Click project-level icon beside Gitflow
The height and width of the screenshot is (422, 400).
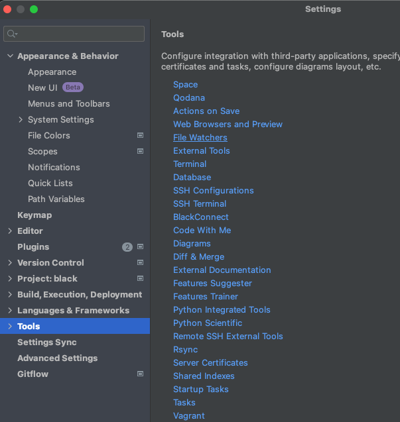pyautogui.click(x=140, y=374)
